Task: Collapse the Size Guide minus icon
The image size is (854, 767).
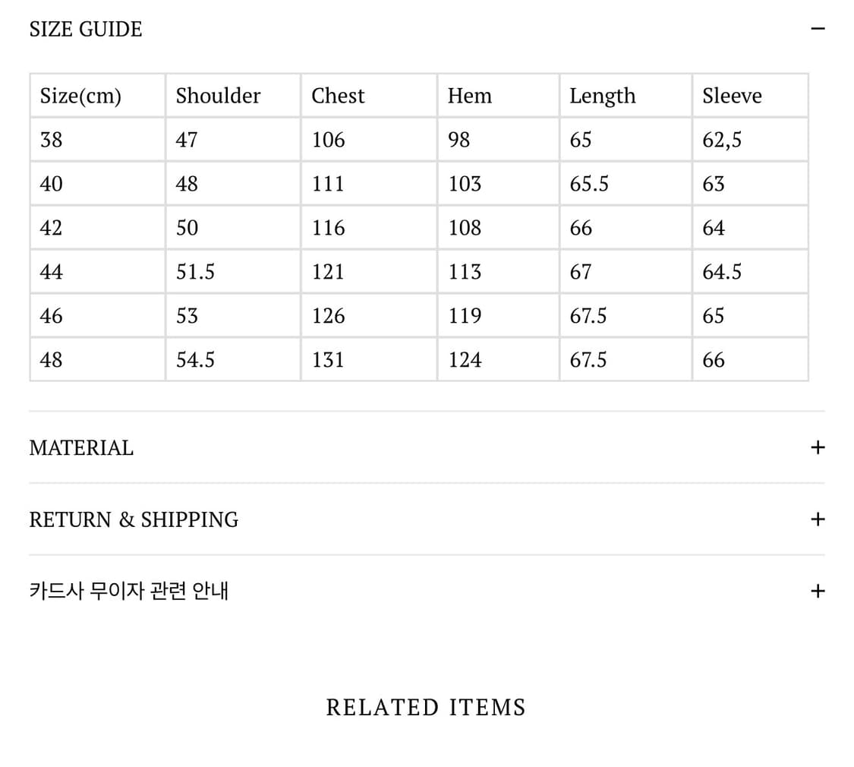Action: pos(818,28)
